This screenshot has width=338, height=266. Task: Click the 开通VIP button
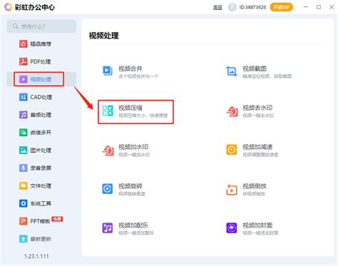tap(282, 7)
